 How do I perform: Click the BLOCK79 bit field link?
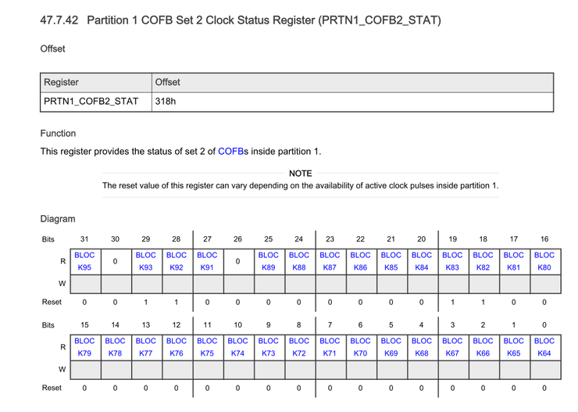click(84, 347)
